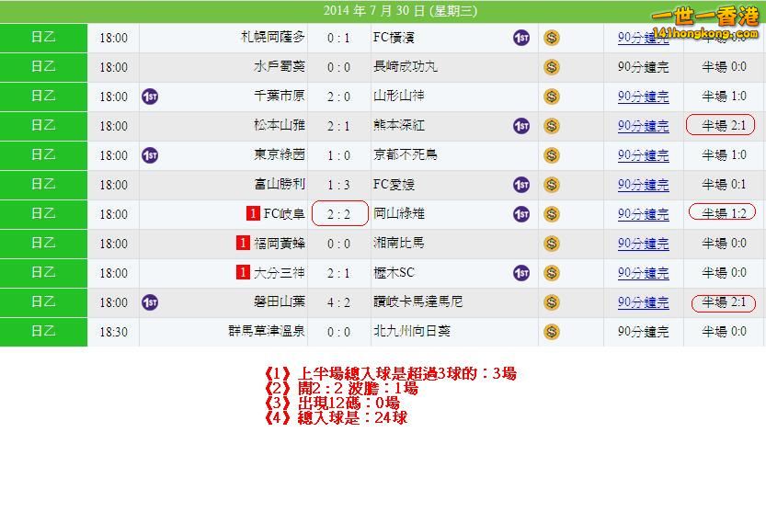Click the red card badge beside FC岐阜

253,214
